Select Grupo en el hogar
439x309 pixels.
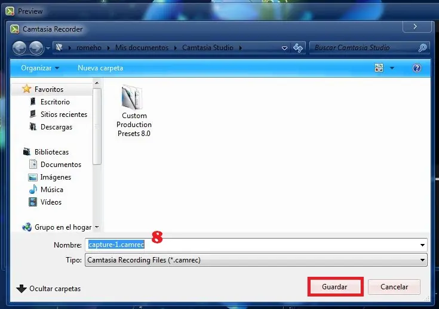click(x=63, y=227)
